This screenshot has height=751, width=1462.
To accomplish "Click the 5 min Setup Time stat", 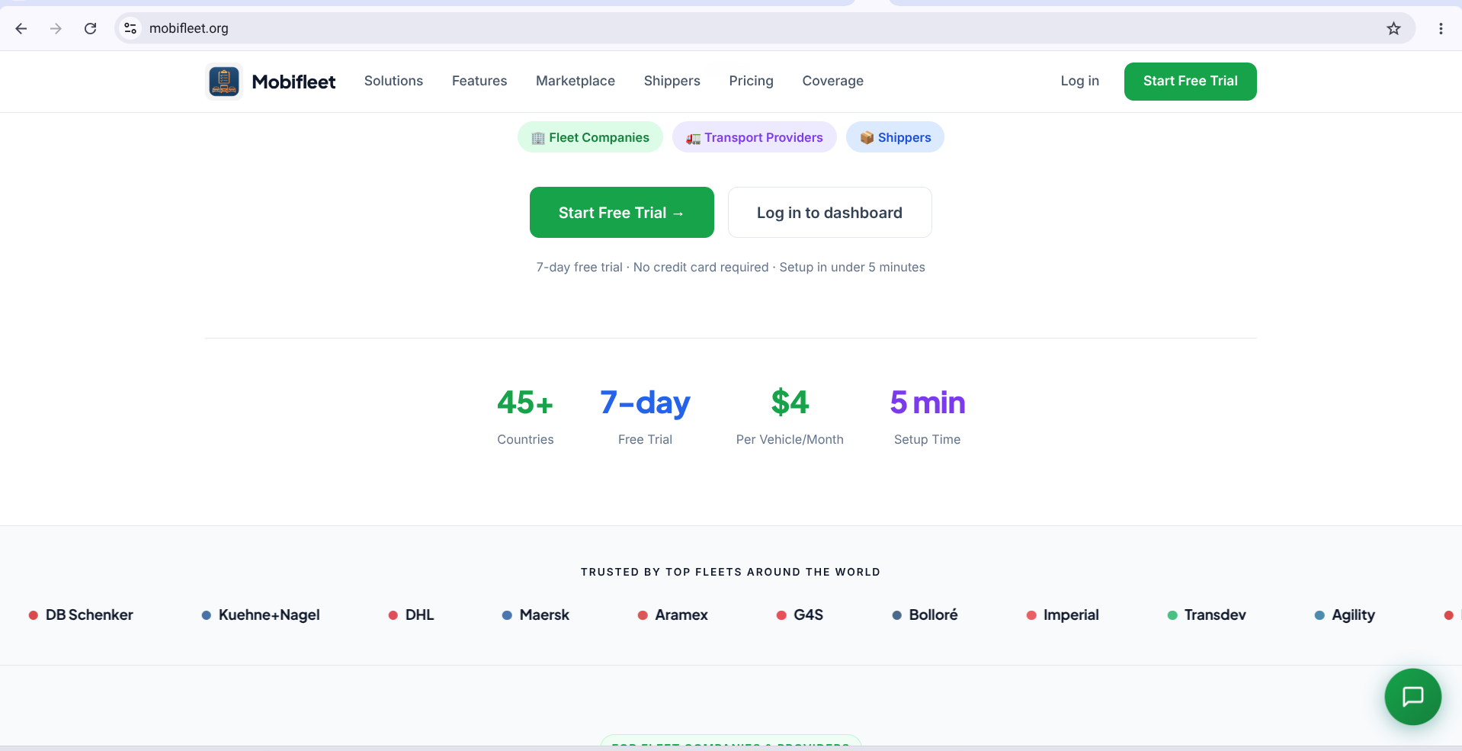I will (927, 416).
